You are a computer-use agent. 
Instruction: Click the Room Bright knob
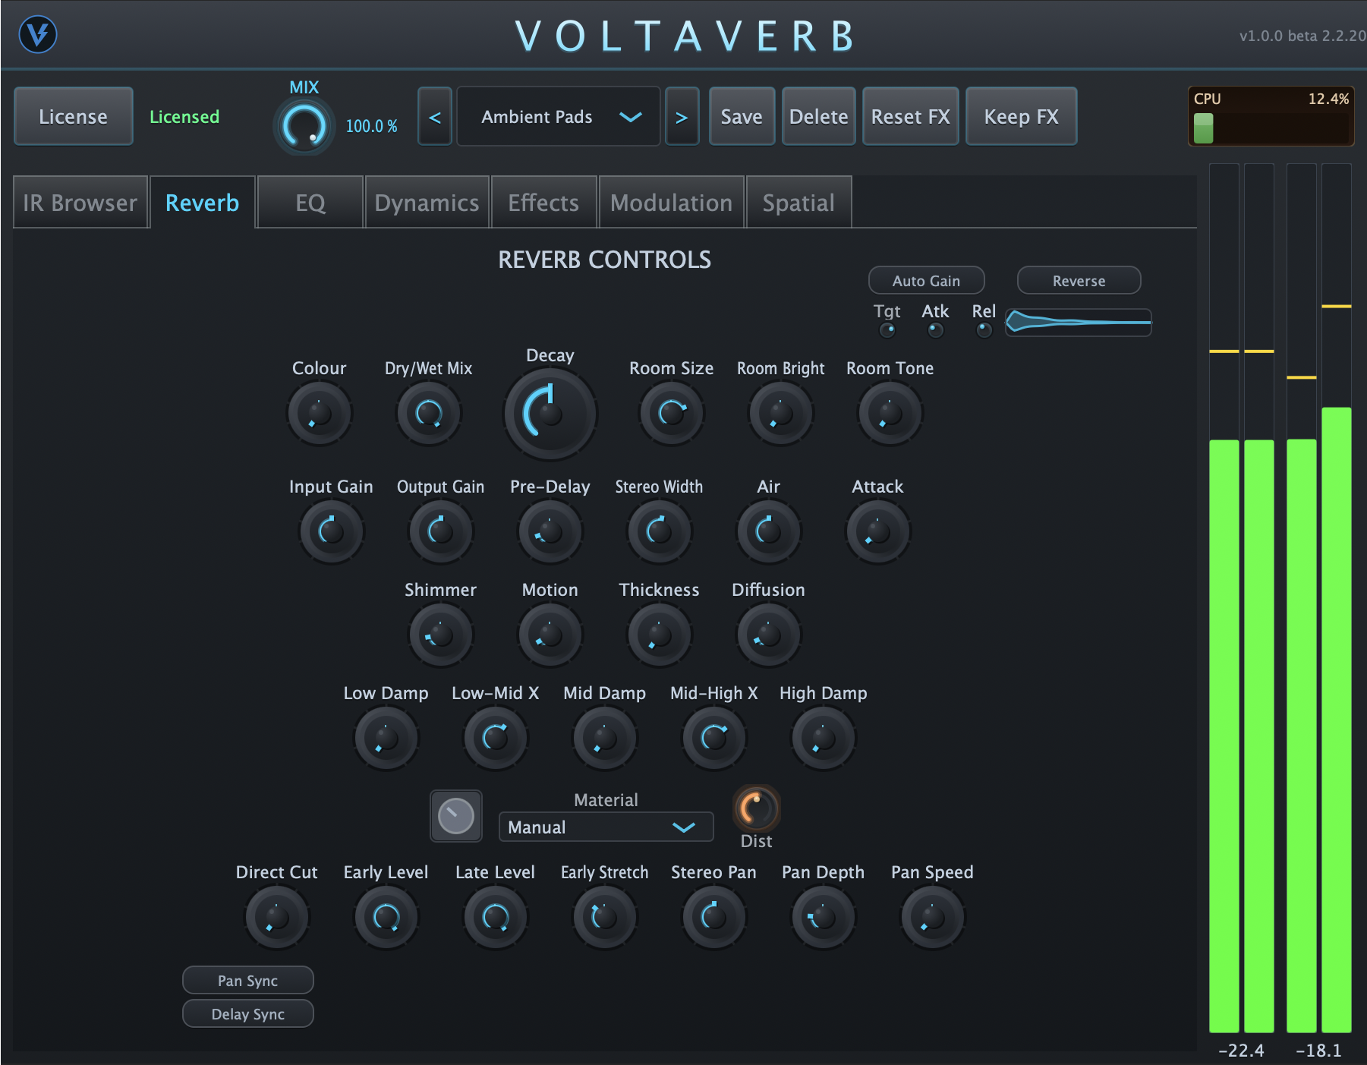point(781,414)
